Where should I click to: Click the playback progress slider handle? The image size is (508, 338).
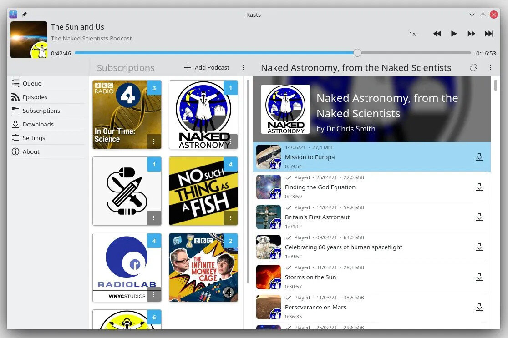click(357, 53)
